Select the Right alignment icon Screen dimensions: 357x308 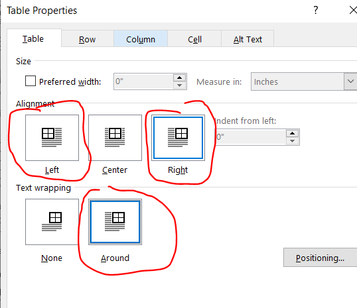pyautogui.click(x=178, y=138)
